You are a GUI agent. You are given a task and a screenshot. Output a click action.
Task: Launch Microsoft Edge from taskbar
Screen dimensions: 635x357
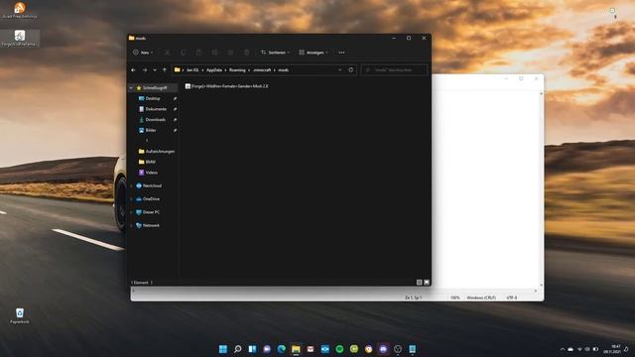282,349
